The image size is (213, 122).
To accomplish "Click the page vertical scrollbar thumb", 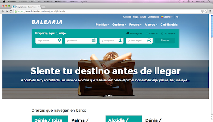I will tap(212, 26).
